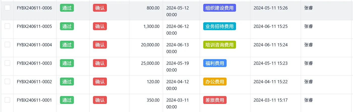353x112 pixels.
Task: Click the orange 办公费用 tag
Action: pyautogui.click(x=215, y=81)
